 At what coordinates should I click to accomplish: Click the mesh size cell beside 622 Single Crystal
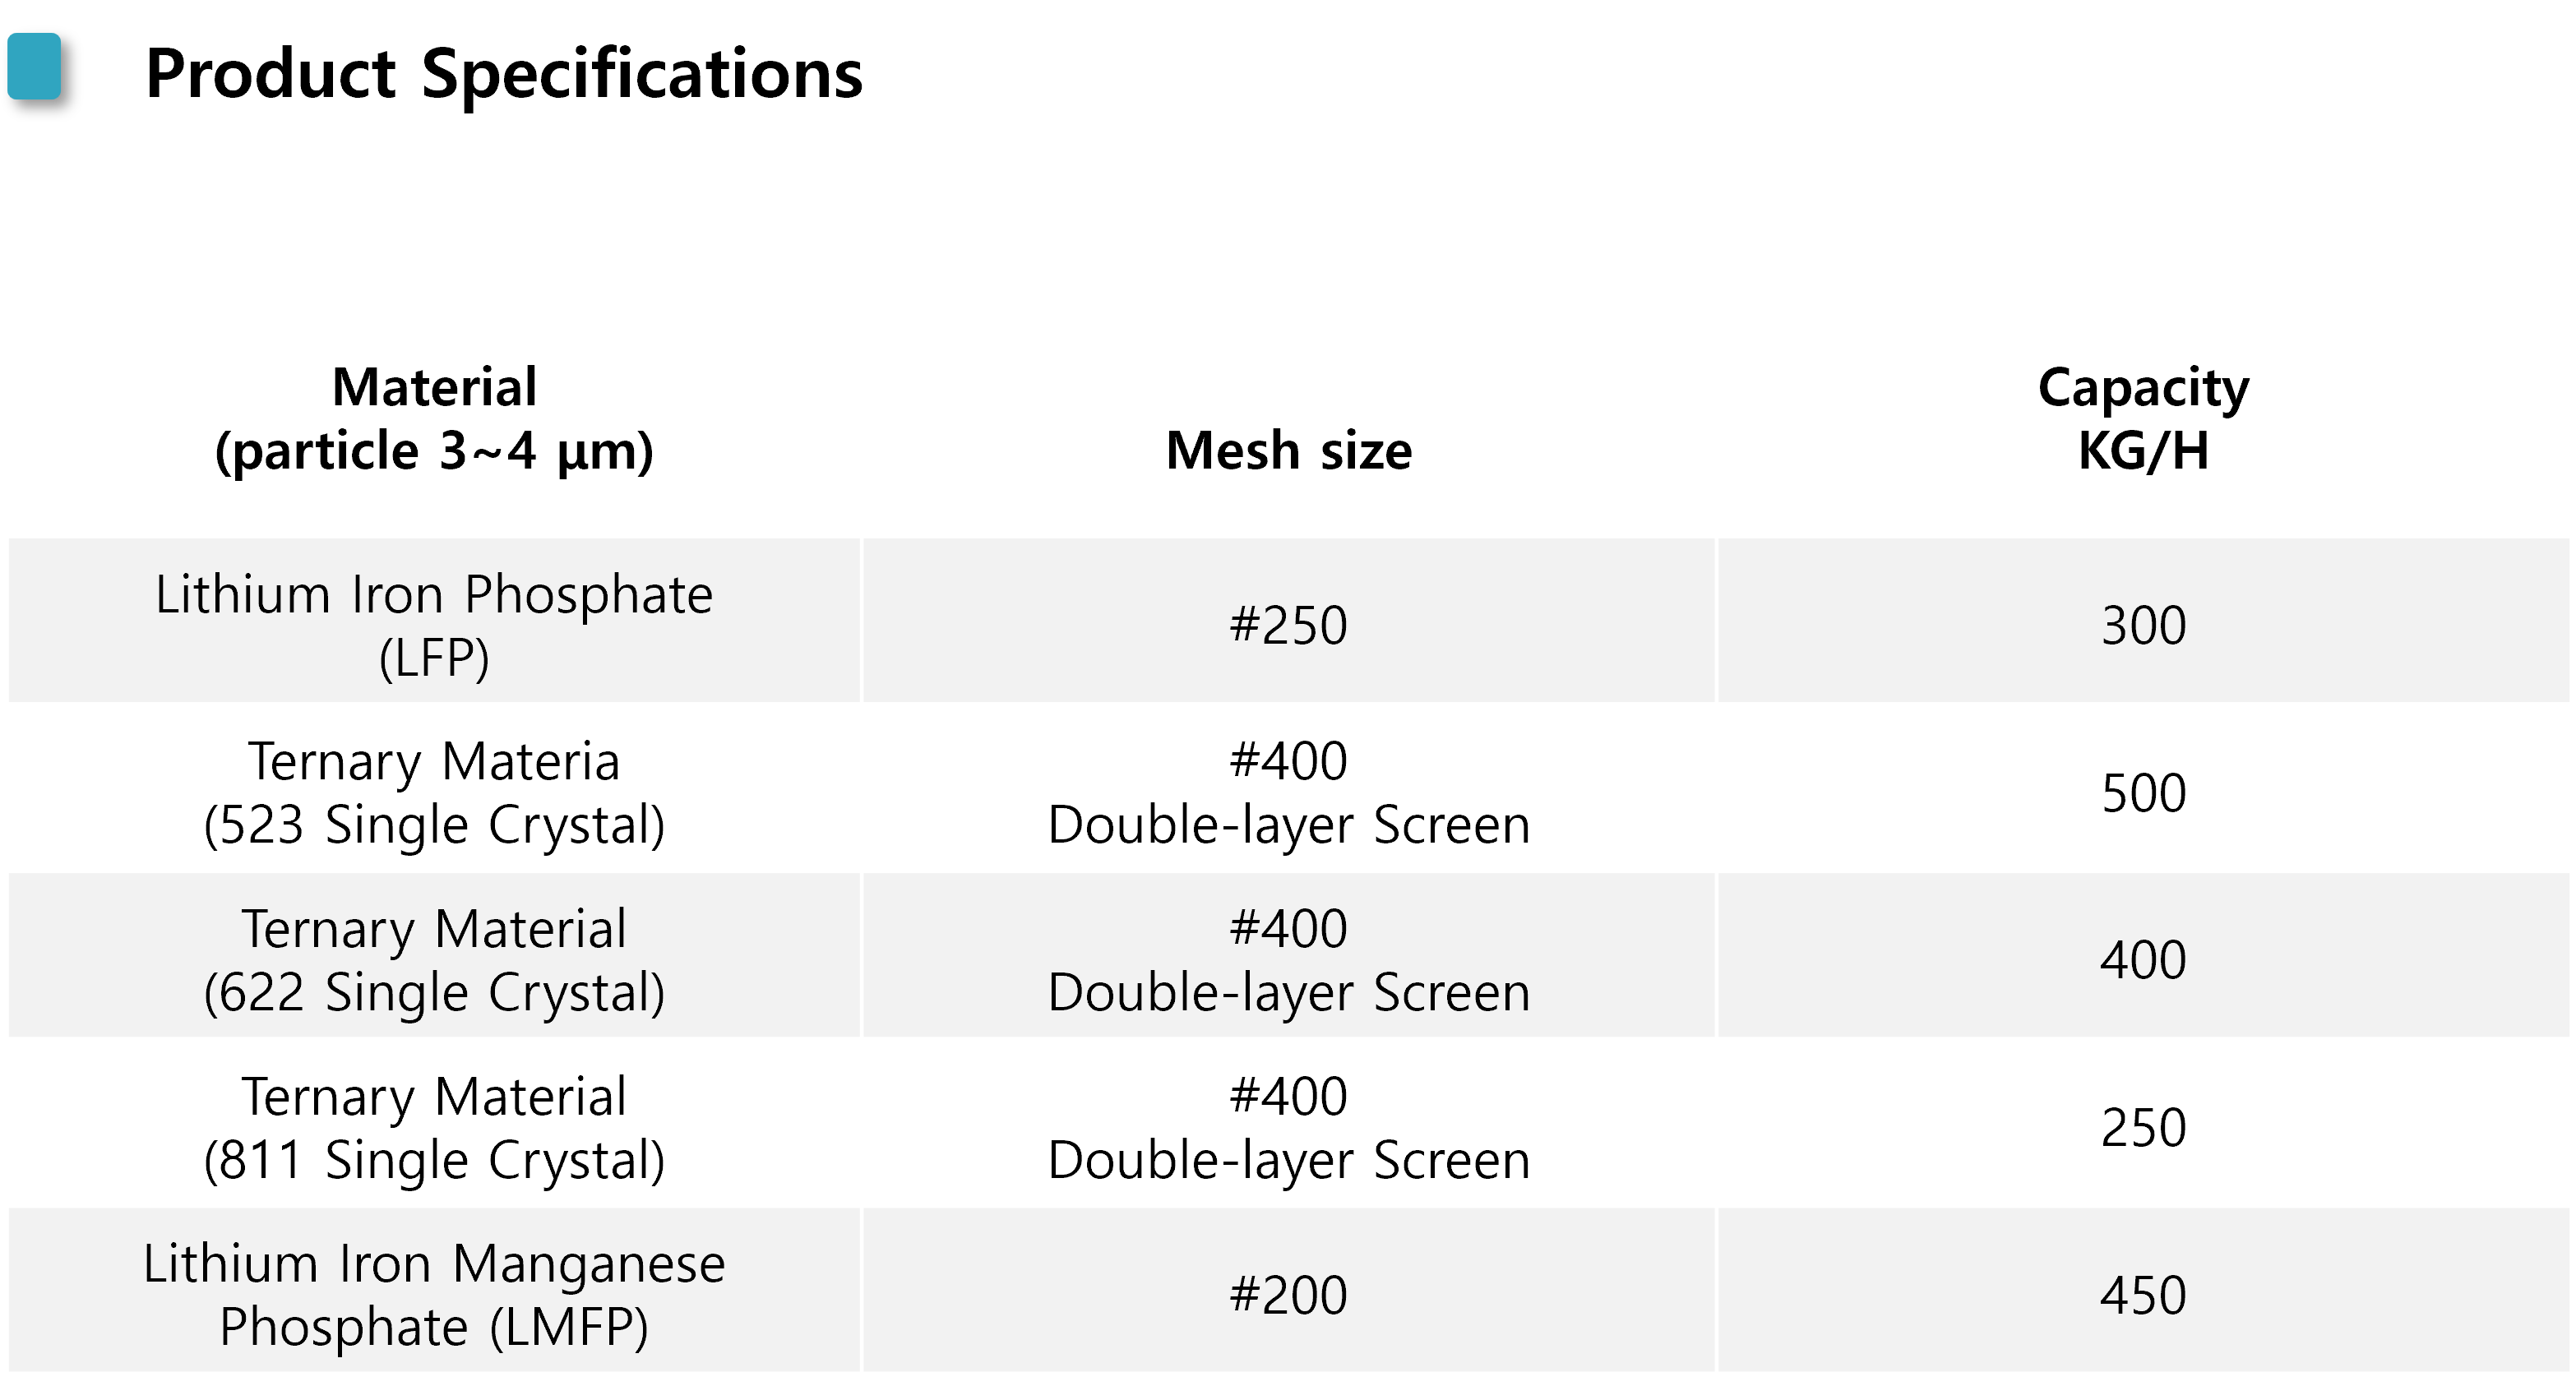pos(1288,959)
